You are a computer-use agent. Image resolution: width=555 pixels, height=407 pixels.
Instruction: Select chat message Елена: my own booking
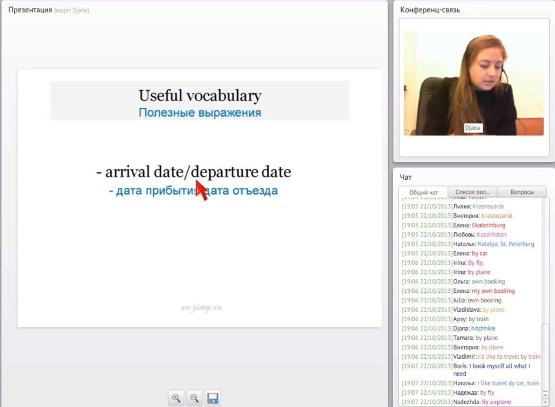(x=458, y=291)
